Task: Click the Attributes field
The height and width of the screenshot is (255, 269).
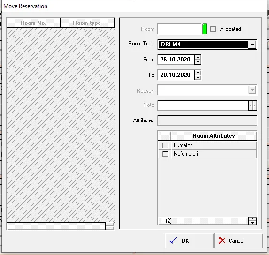Action: [x=207, y=120]
